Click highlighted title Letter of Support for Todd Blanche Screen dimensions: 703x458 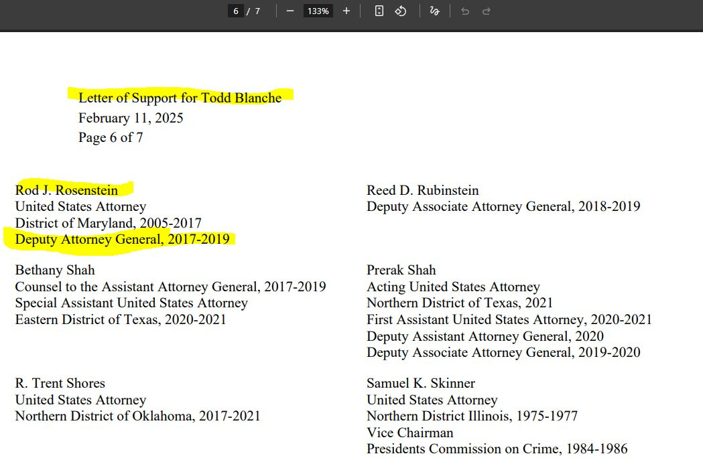(x=180, y=98)
